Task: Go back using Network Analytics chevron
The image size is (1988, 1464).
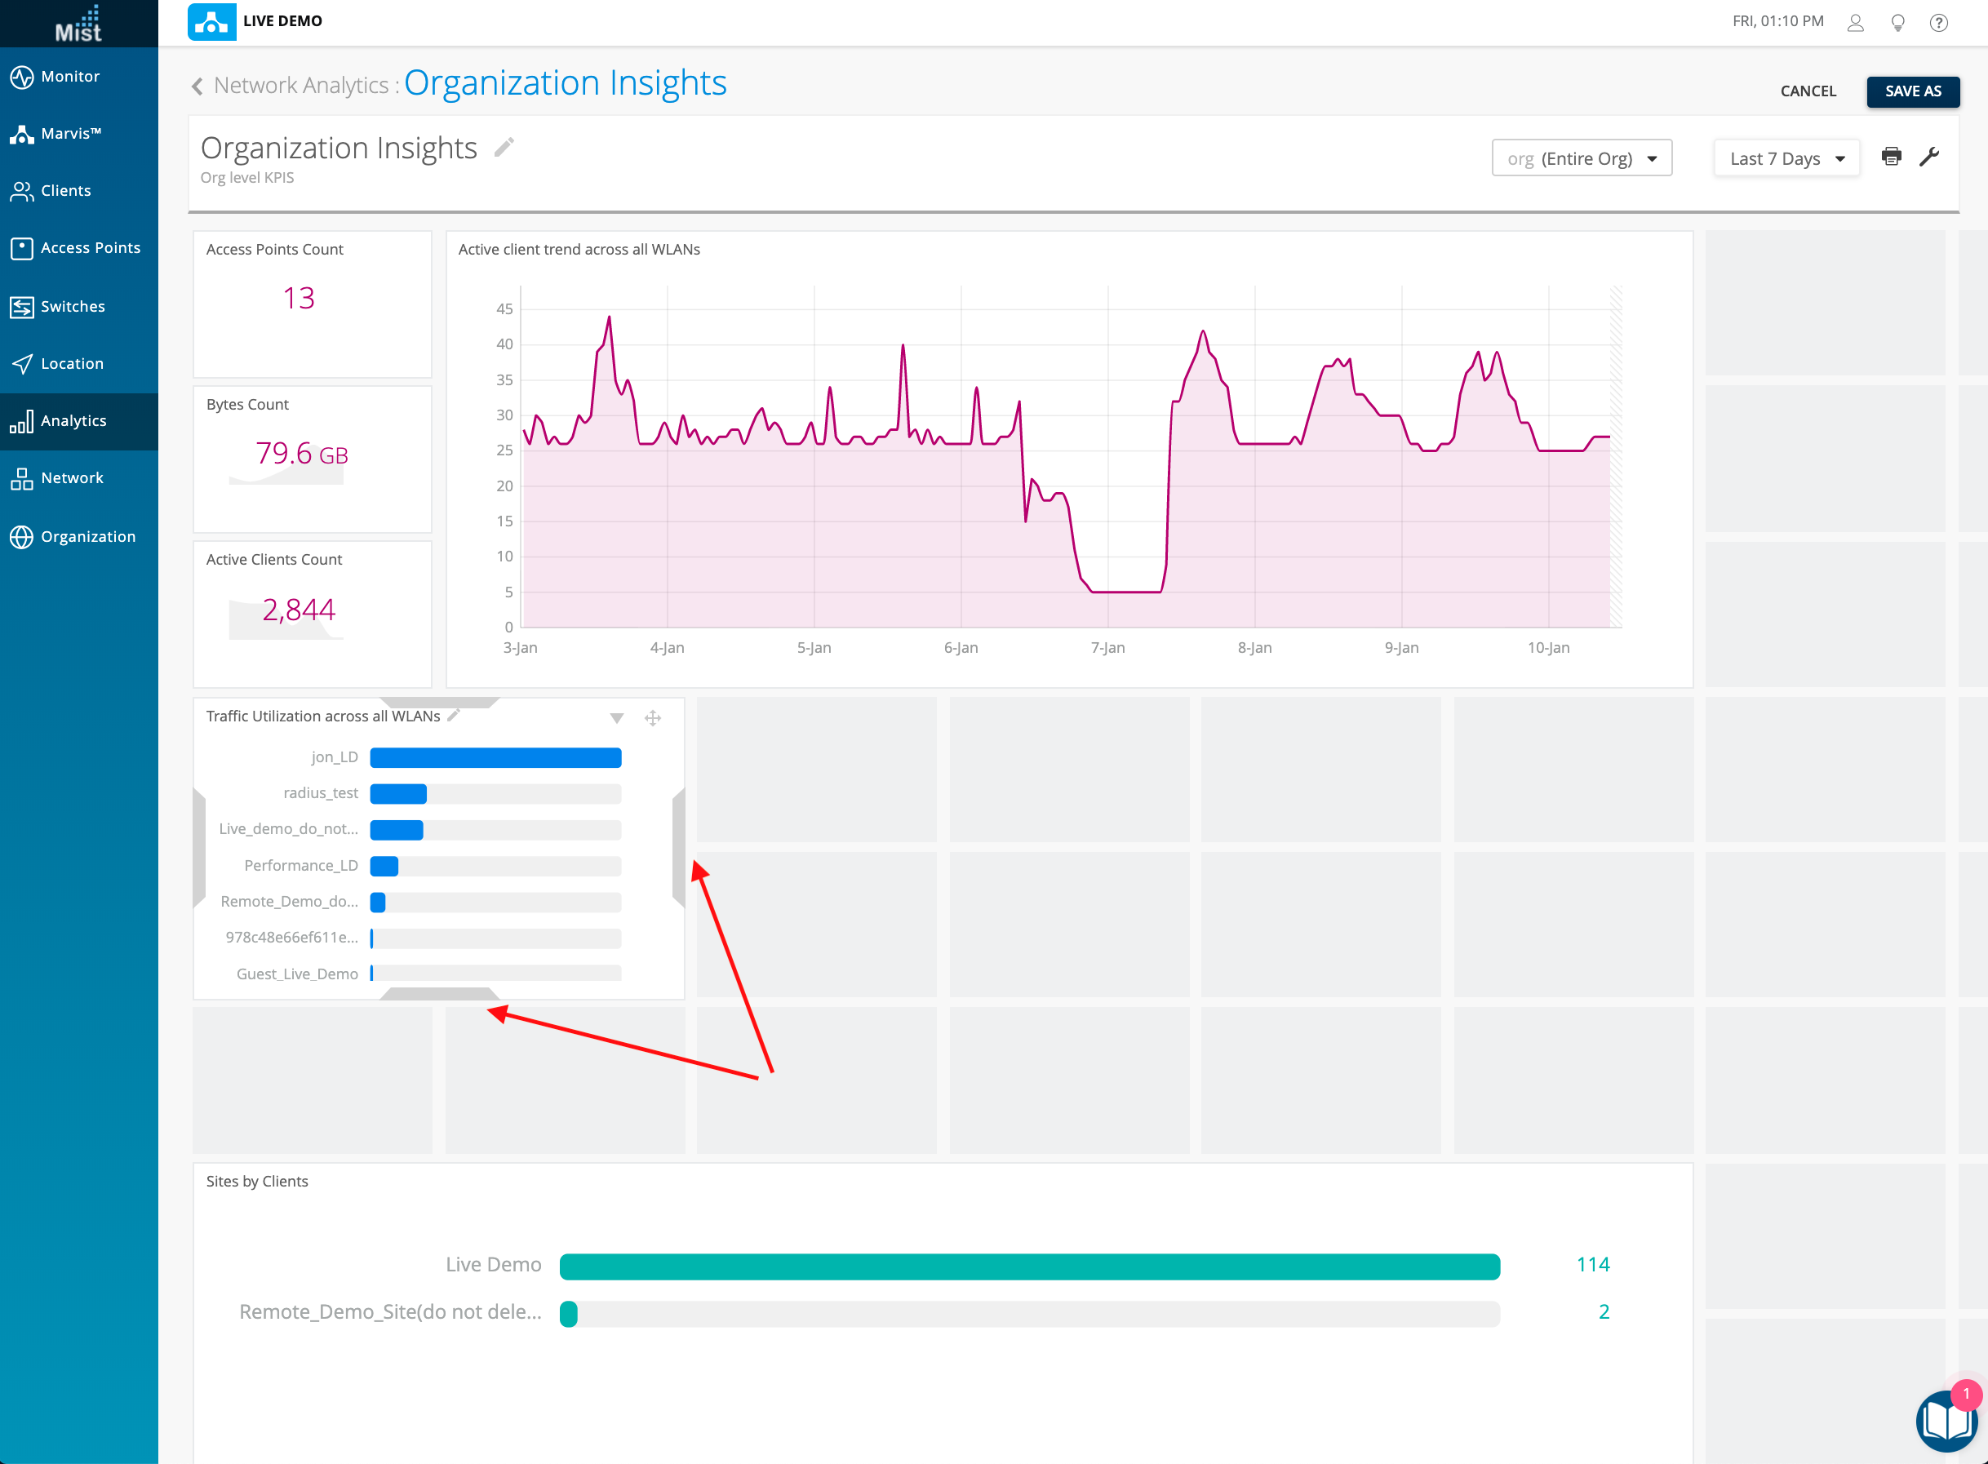Action: (x=197, y=86)
